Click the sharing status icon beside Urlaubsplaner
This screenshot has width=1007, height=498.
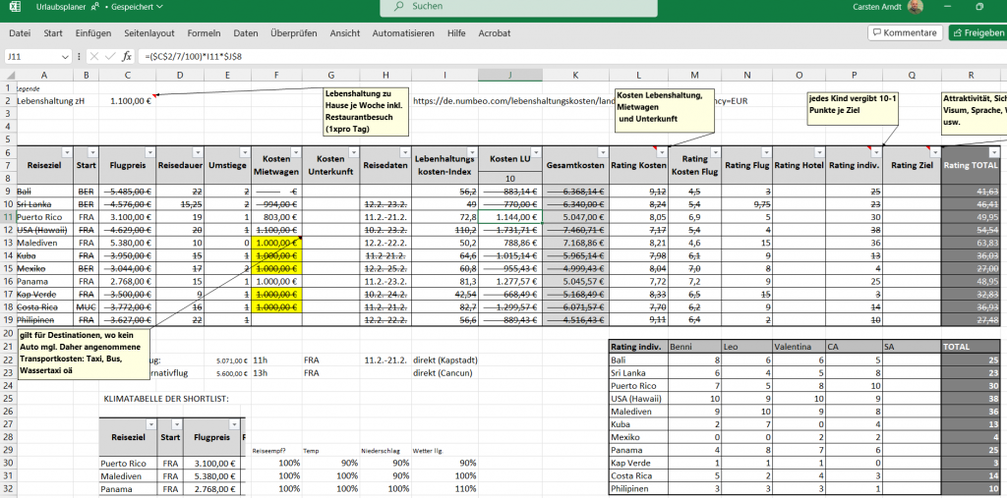point(96,8)
